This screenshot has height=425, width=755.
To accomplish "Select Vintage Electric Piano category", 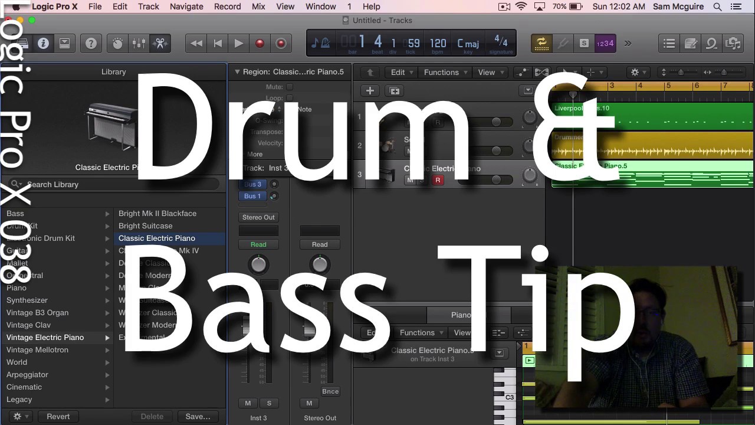I will tap(57, 338).
